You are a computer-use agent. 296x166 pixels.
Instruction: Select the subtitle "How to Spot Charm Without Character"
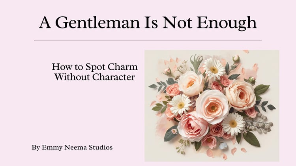95,71
